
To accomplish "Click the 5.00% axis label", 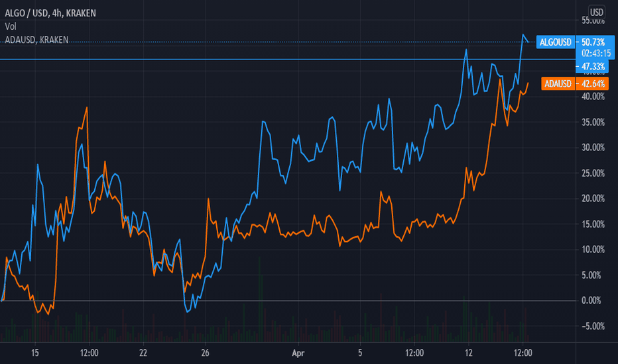I will (591, 275).
